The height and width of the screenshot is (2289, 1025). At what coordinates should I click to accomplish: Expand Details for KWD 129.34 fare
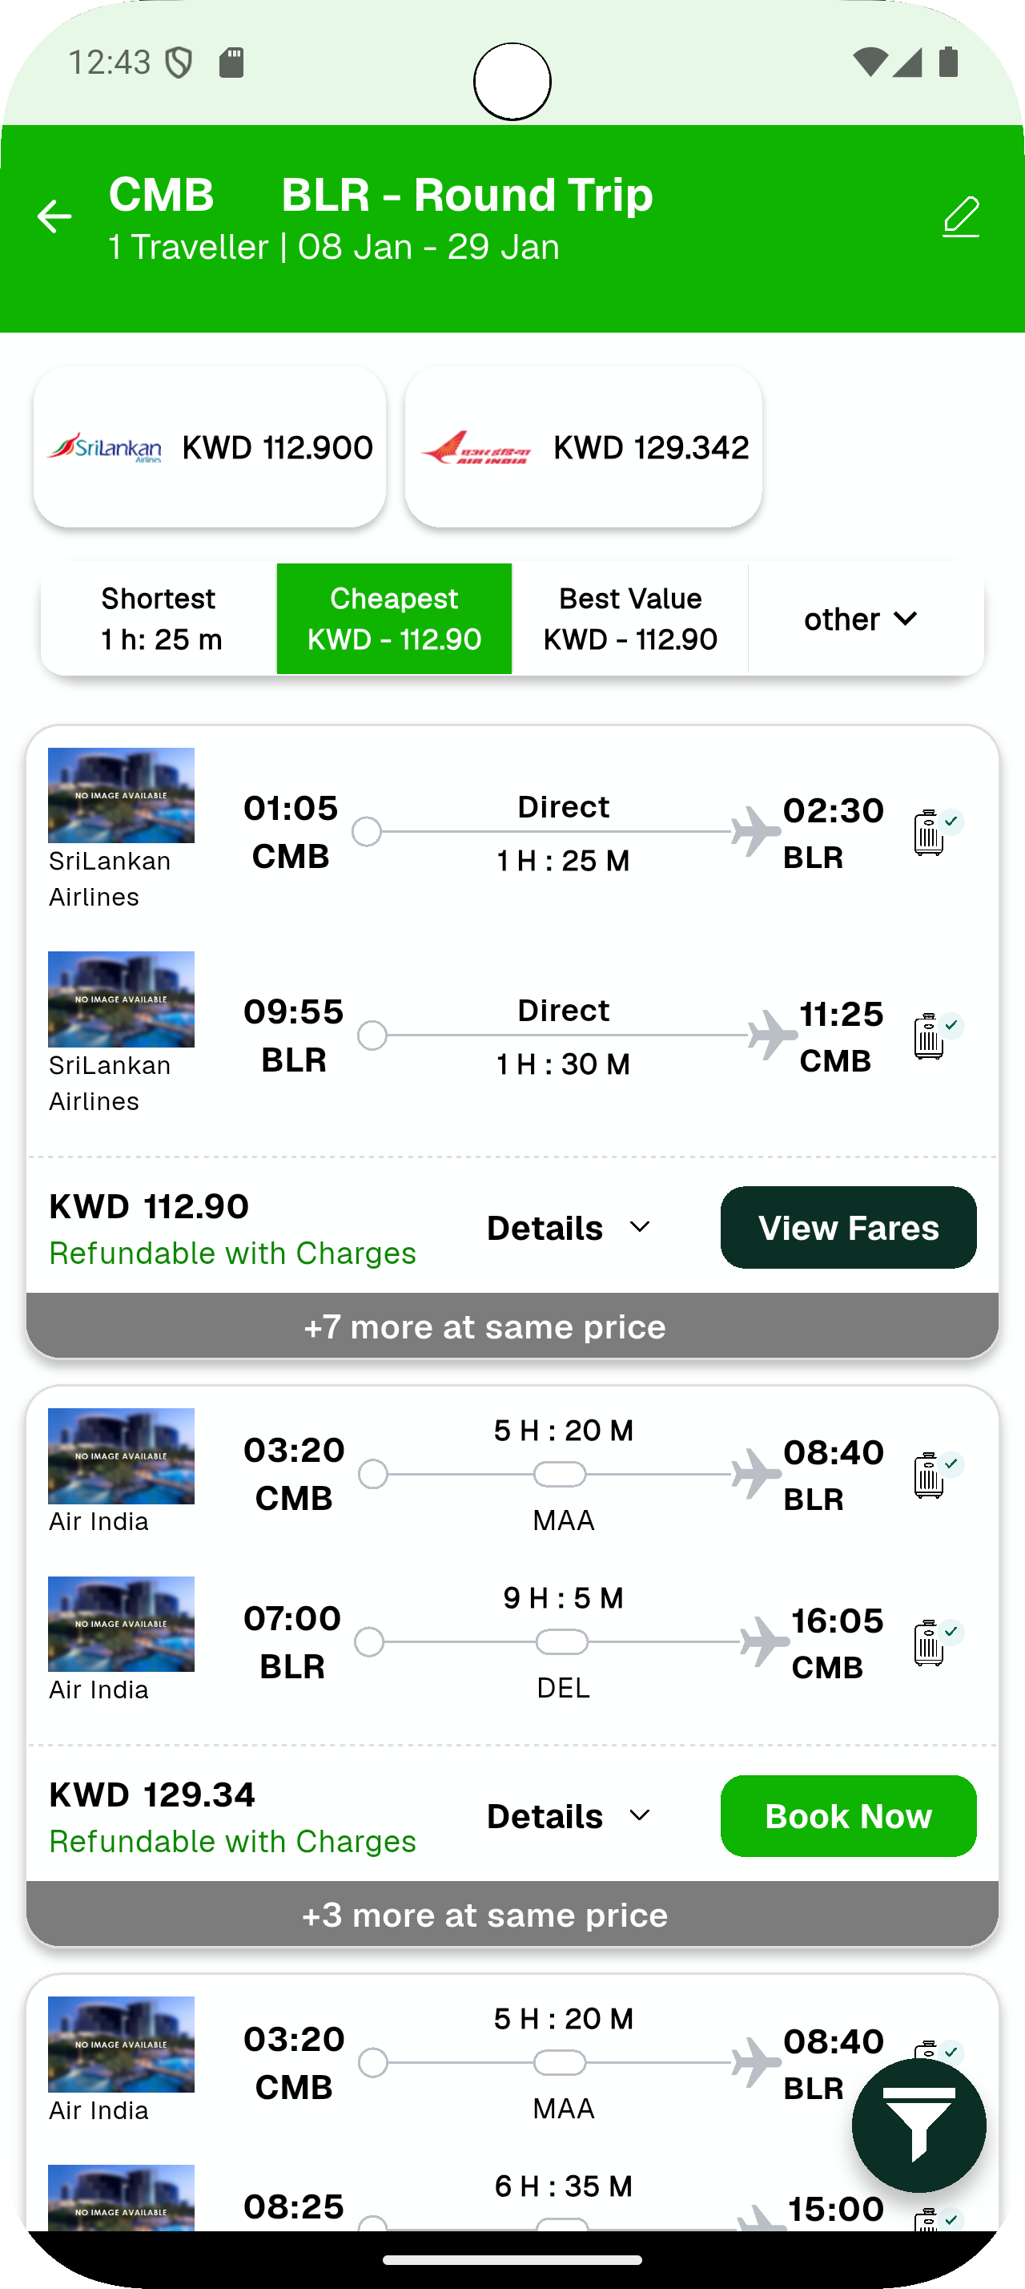(x=569, y=1816)
